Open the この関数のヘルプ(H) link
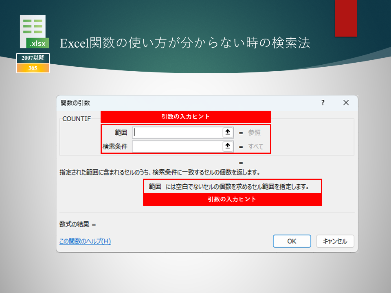 (85, 241)
